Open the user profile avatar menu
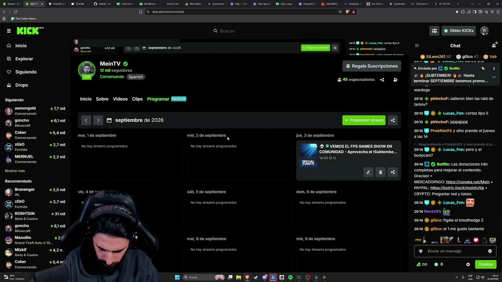This screenshot has width=502, height=282. [484, 31]
